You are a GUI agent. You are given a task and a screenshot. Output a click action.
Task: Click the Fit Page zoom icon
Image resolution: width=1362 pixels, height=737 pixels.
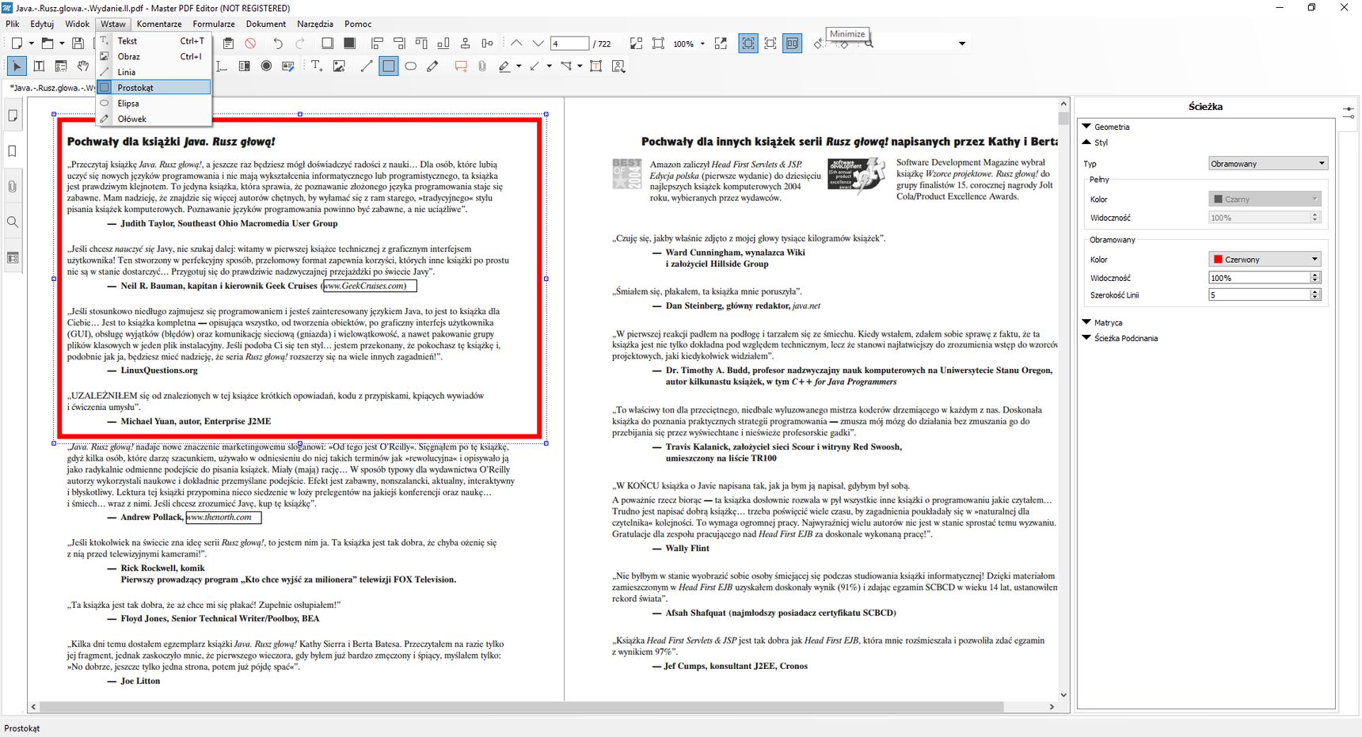[658, 44]
